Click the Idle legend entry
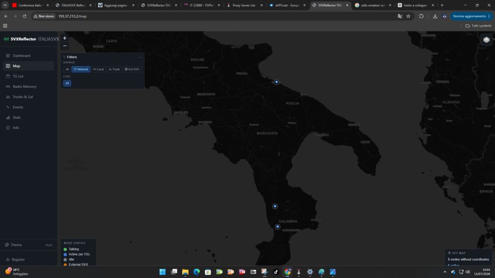Viewport: 495px width, 278px height. [69, 260]
